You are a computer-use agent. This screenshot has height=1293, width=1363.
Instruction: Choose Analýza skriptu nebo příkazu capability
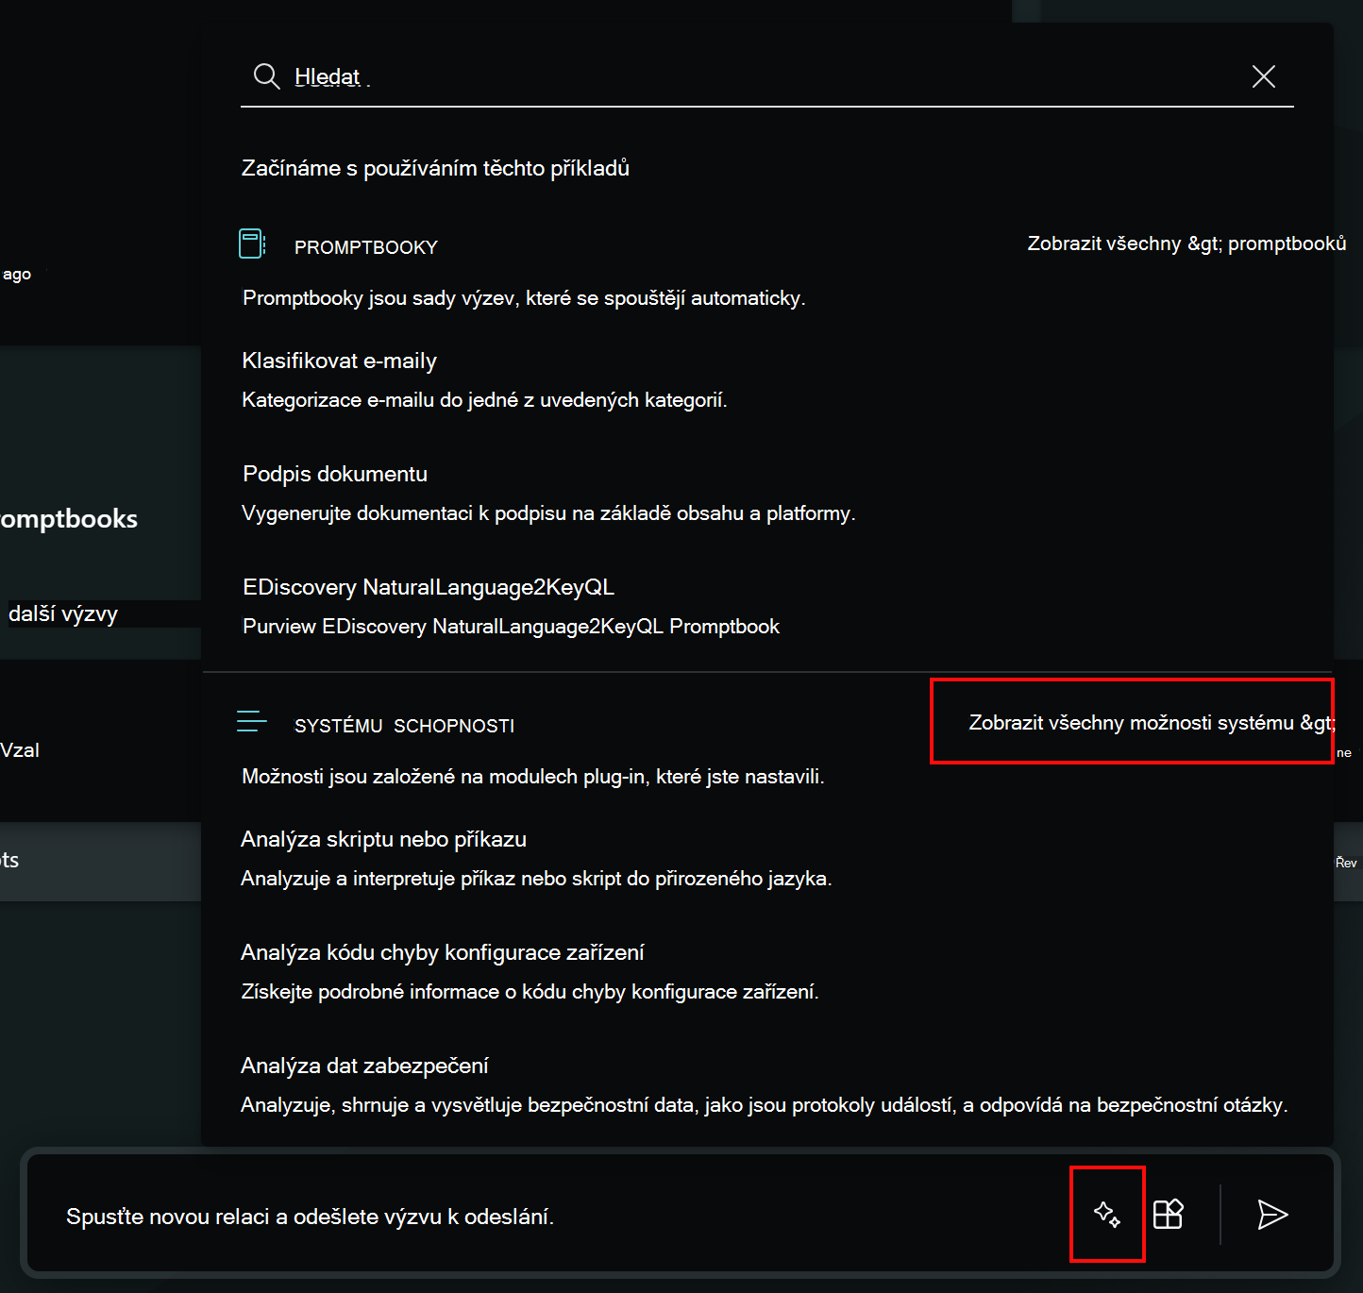coord(383,839)
